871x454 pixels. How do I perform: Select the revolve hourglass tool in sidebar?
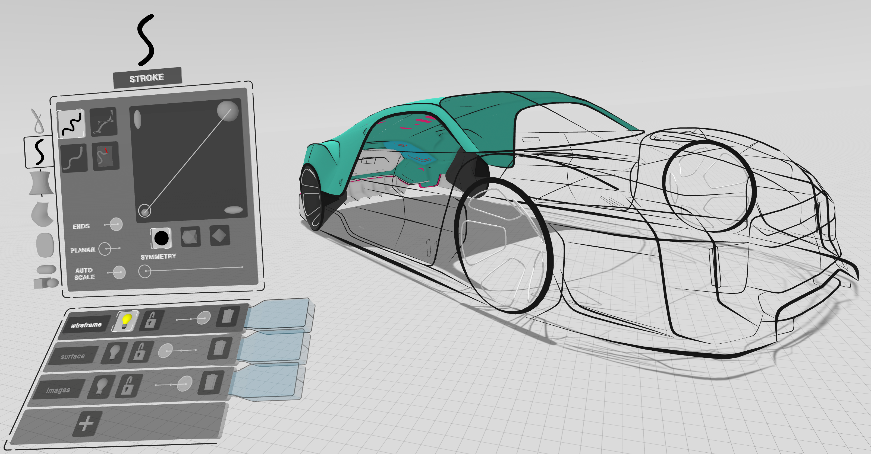coord(40,183)
